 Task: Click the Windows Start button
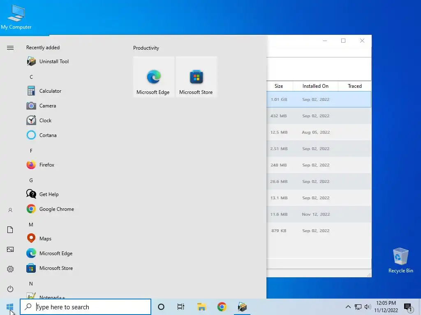pyautogui.click(x=10, y=307)
